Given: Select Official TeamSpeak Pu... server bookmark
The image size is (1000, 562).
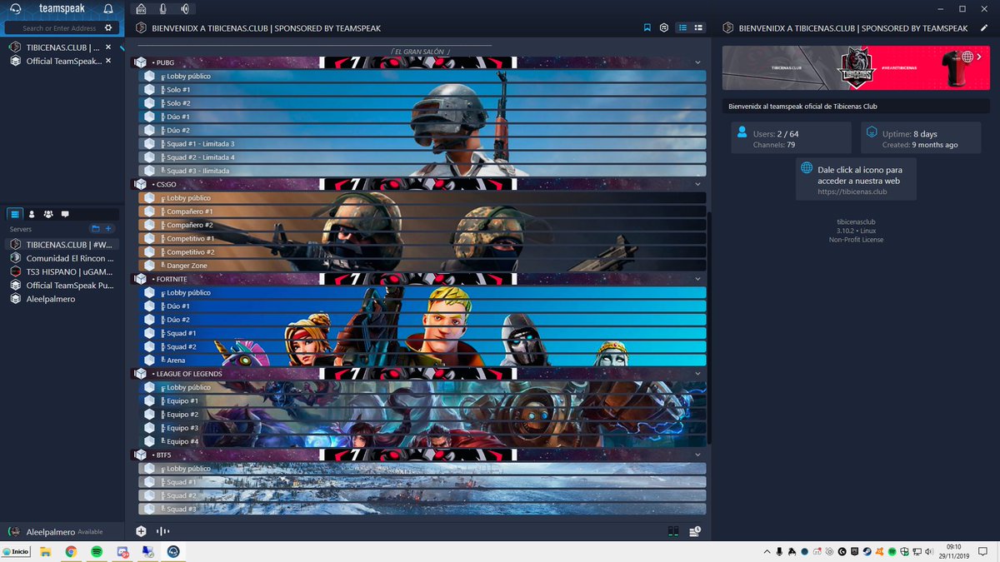Looking at the screenshot, I should click(62, 285).
